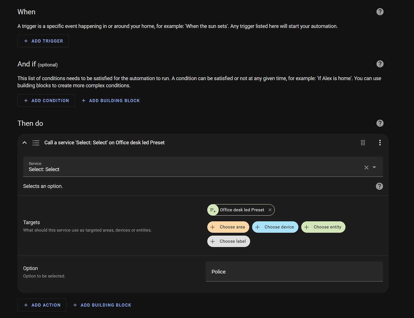The image size is (414, 318).
Task: Click Add Condition button
Action: tap(46, 100)
